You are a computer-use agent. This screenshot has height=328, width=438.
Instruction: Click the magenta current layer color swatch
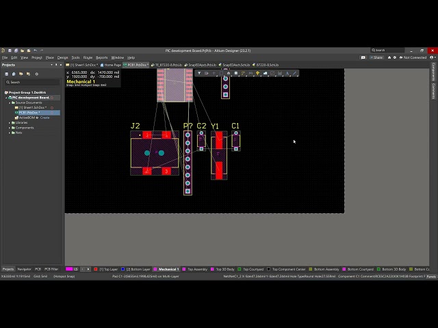pos(69,269)
